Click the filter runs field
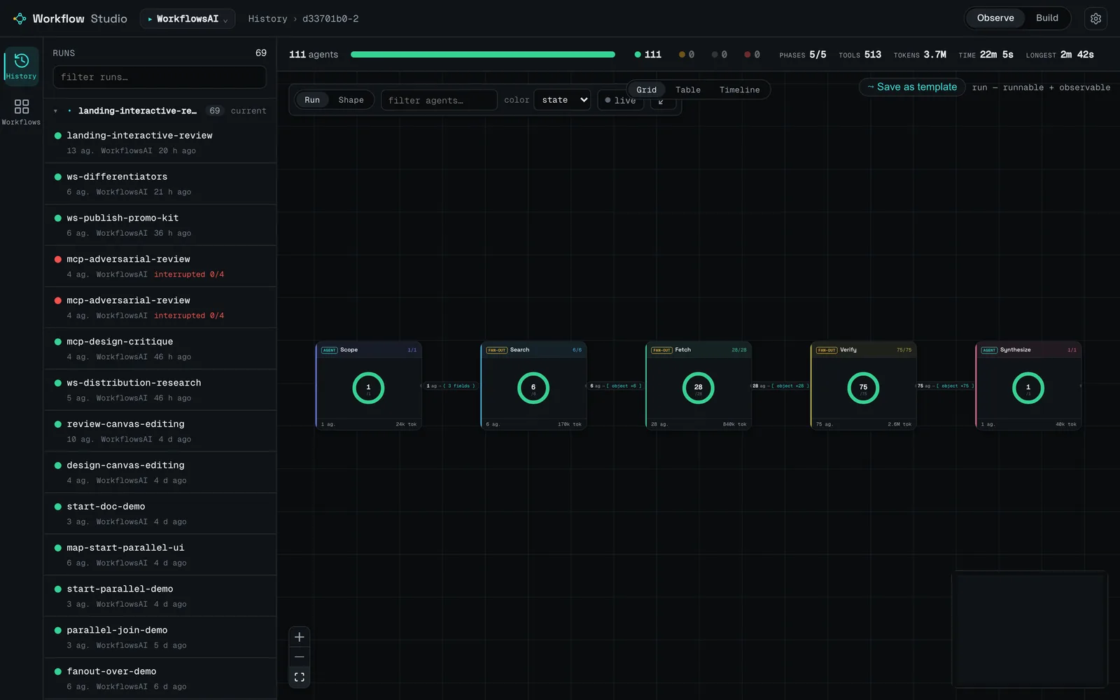1120x700 pixels. (x=160, y=77)
